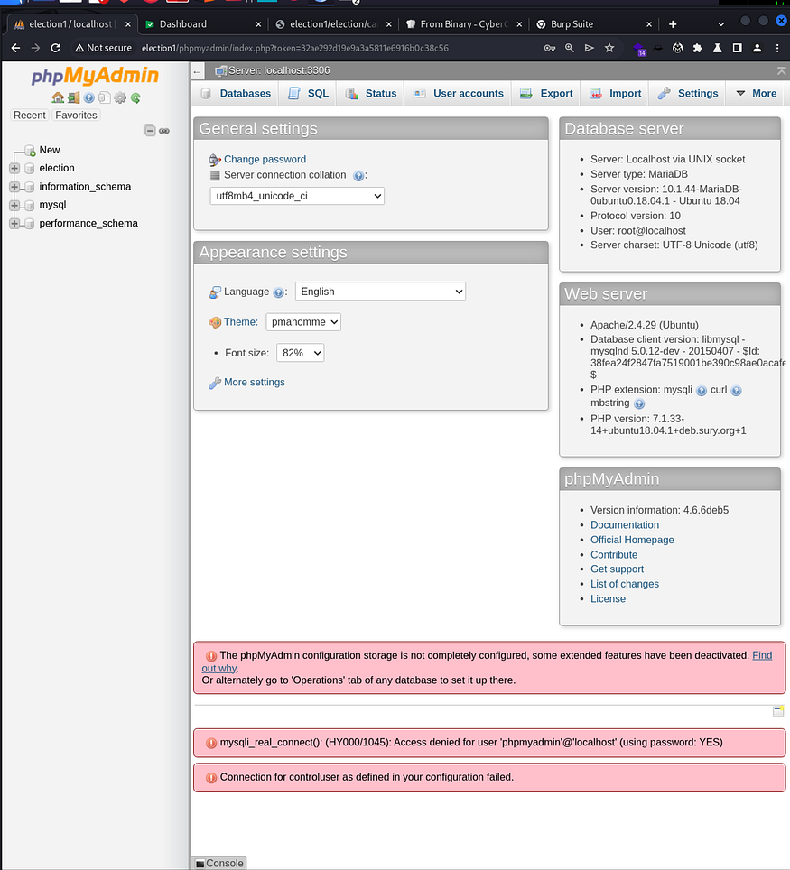Open the Status tab

[371, 94]
